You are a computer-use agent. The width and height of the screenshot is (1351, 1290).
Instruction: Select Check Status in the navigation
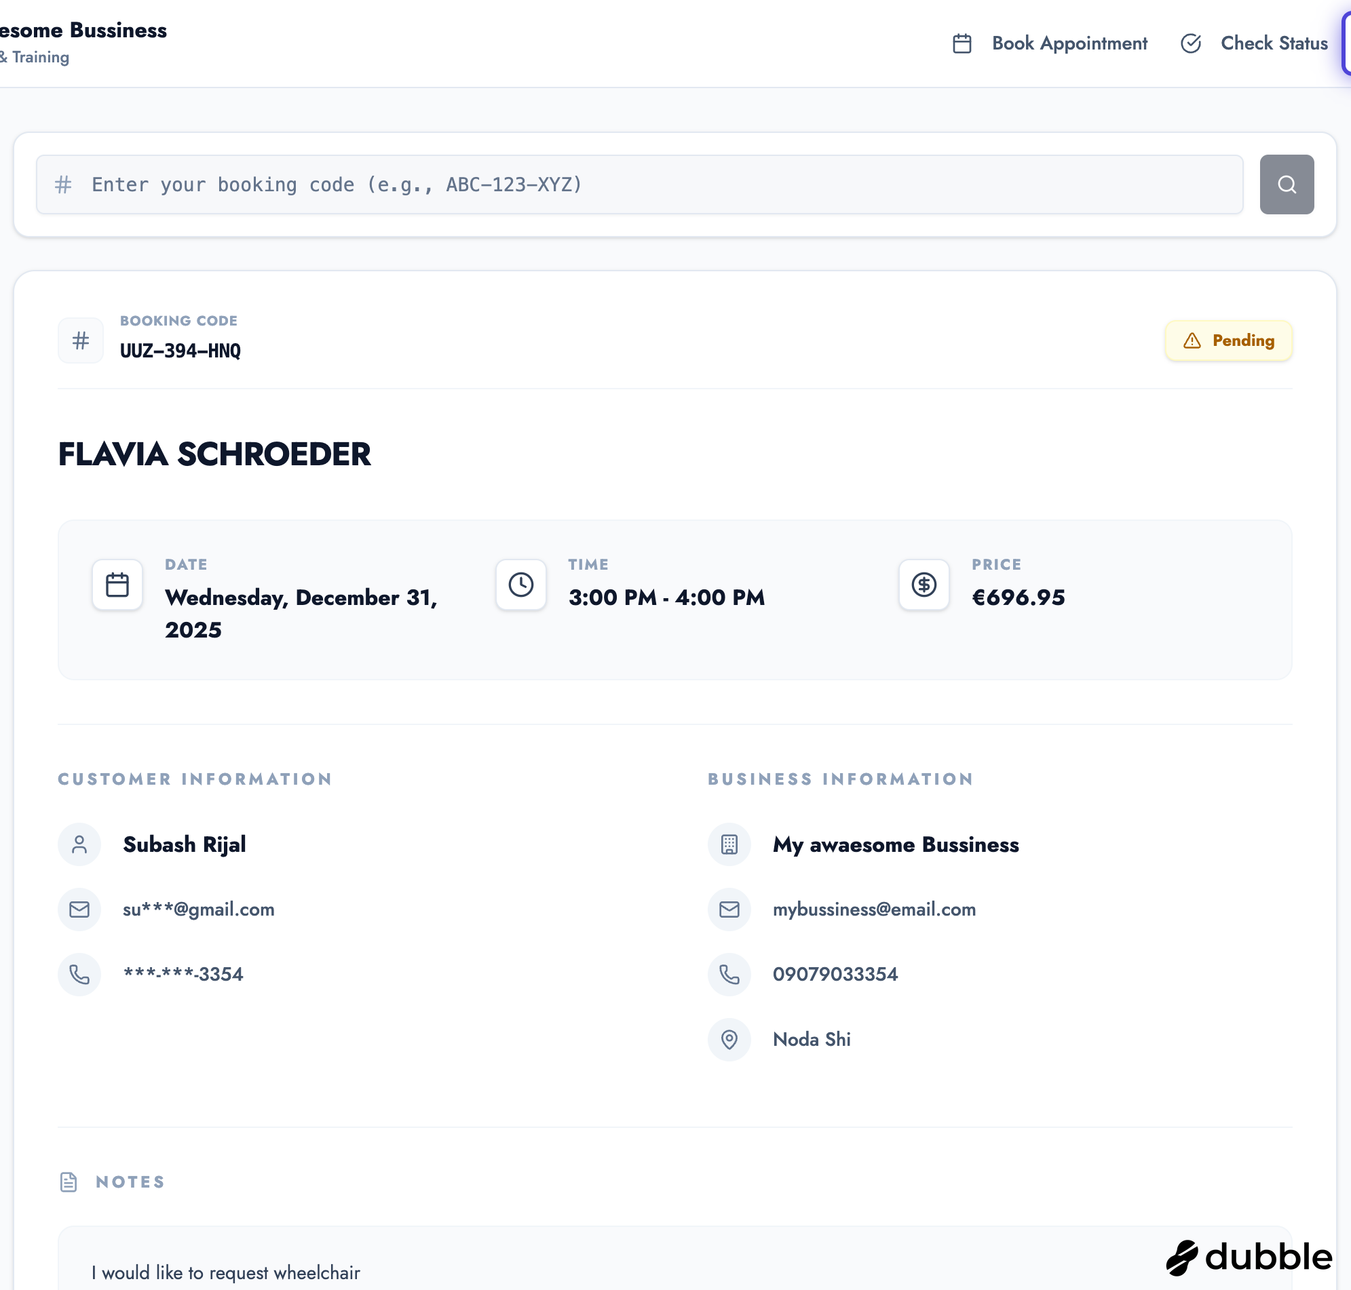pyautogui.click(x=1274, y=43)
